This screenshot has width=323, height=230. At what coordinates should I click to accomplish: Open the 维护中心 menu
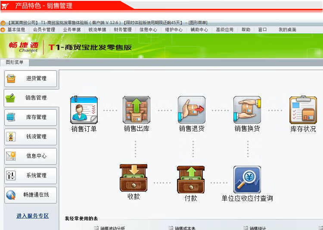[x=174, y=30]
